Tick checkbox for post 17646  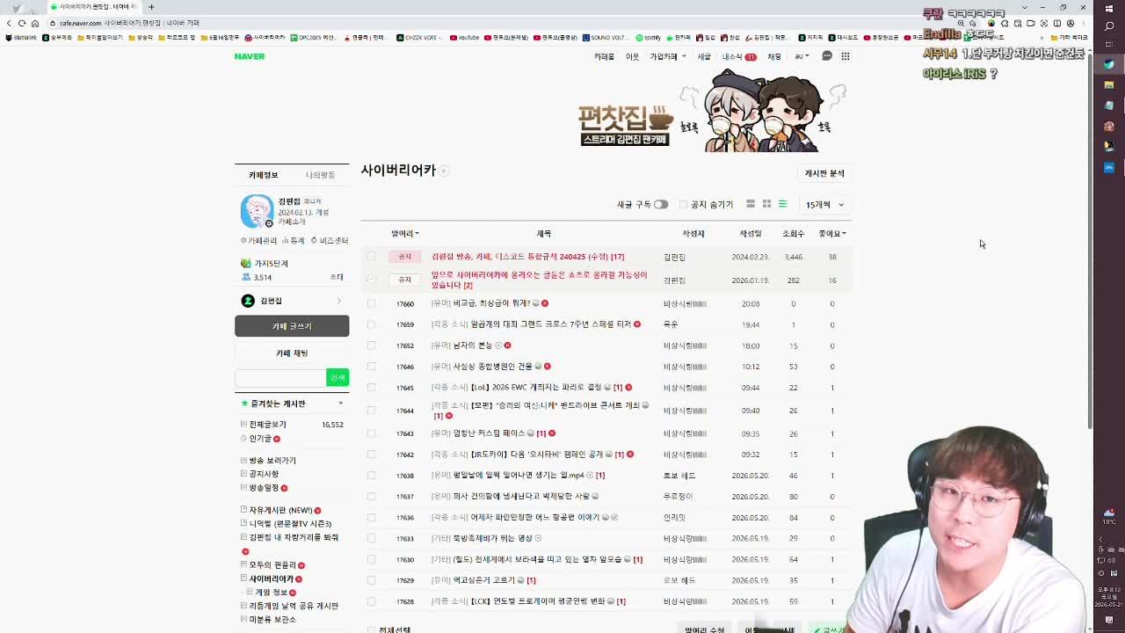tap(371, 367)
